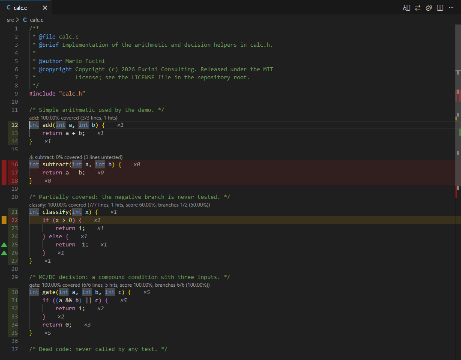Click the '/* Simple arithmetic used by the demo. */' comment
The width and height of the screenshot is (461, 360).
pyautogui.click(x=97, y=110)
